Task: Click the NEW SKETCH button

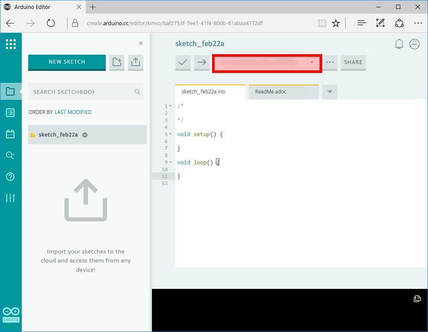Action: click(67, 62)
